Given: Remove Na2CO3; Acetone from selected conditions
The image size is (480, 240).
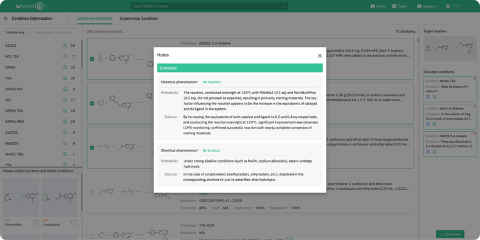Looking at the screenshot, I should 474,106.
